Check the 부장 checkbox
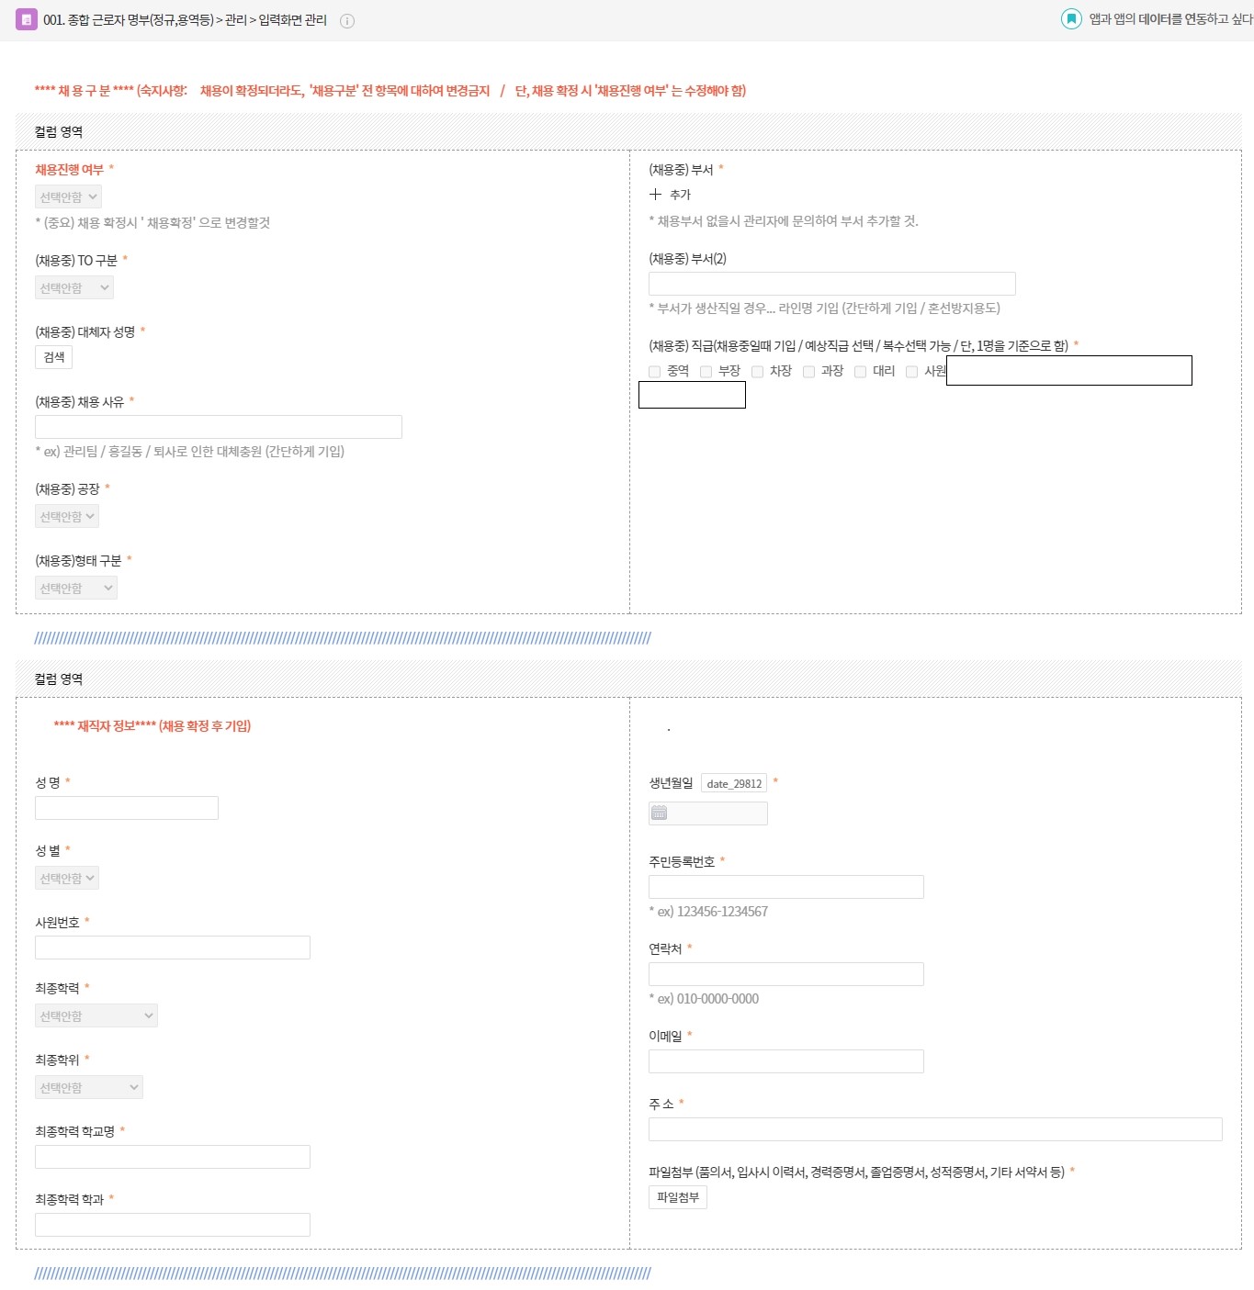 tap(706, 372)
